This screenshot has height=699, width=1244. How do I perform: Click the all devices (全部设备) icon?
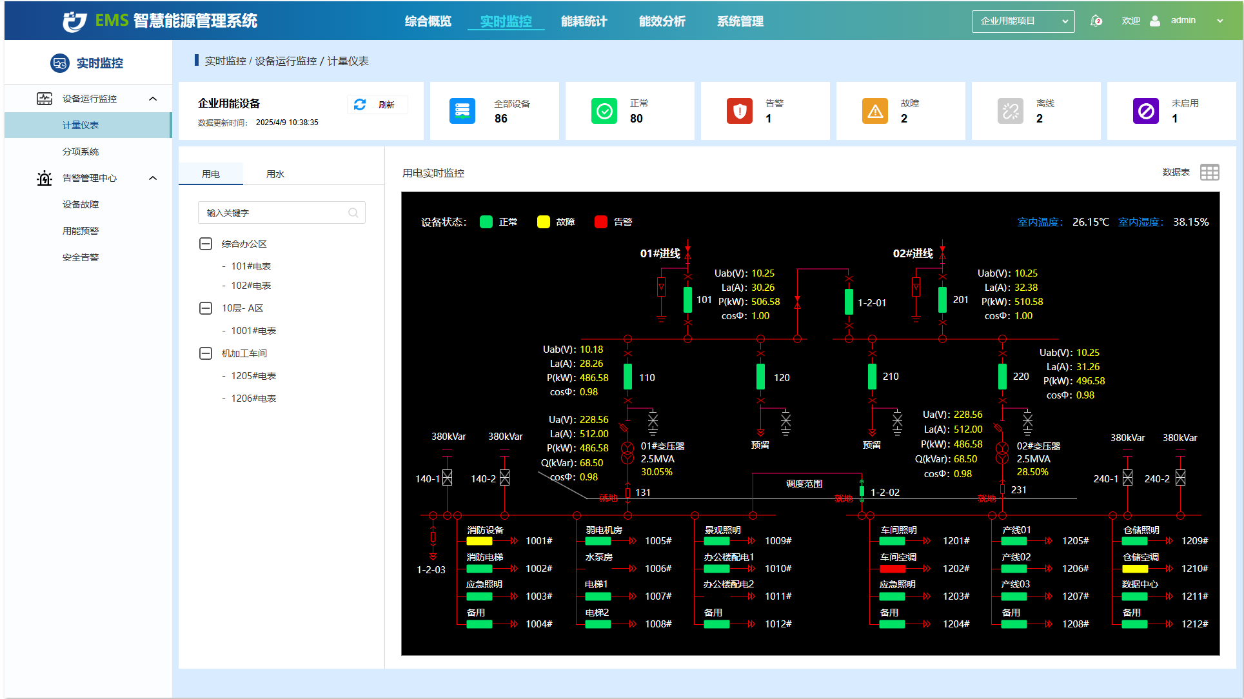pyautogui.click(x=462, y=111)
